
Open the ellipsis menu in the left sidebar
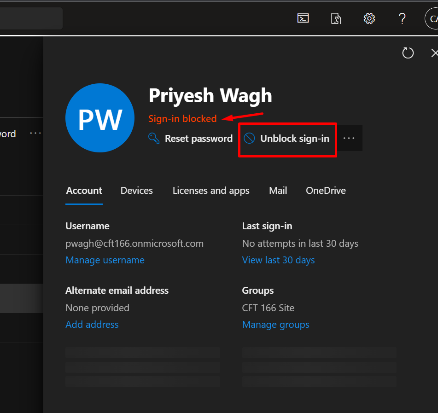(x=35, y=133)
